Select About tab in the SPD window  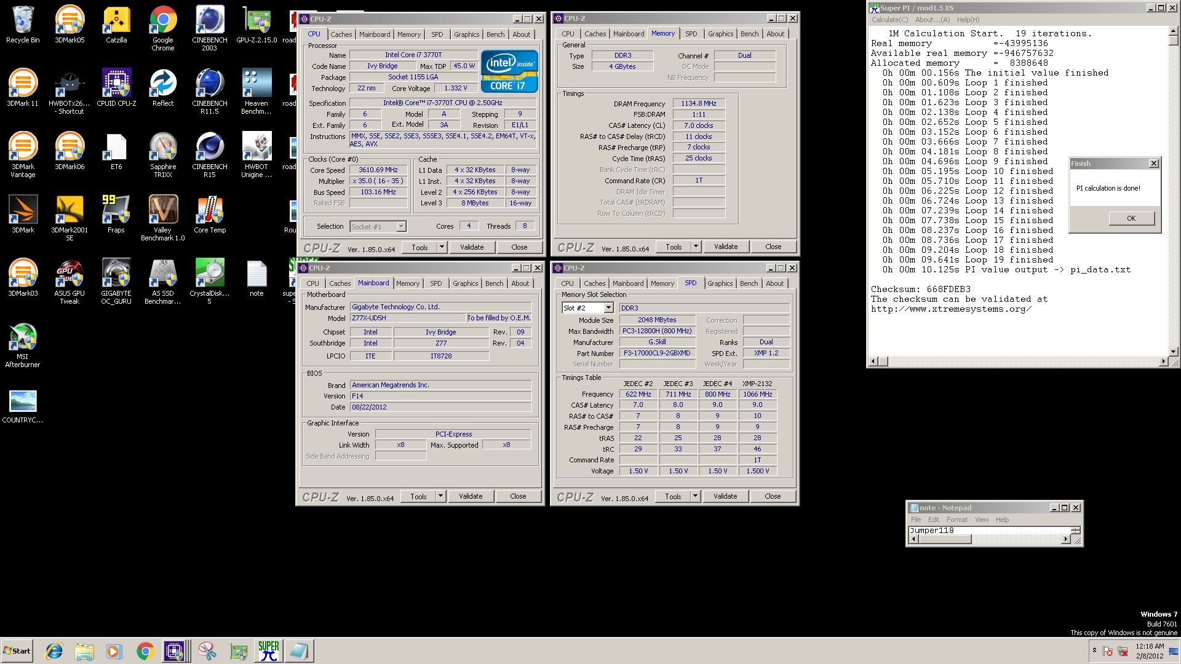(774, 283)
